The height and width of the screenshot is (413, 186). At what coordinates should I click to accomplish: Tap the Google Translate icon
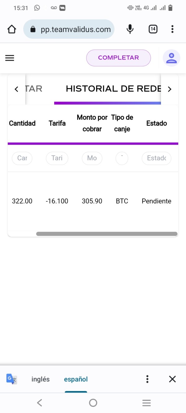(x=12, y=379)
